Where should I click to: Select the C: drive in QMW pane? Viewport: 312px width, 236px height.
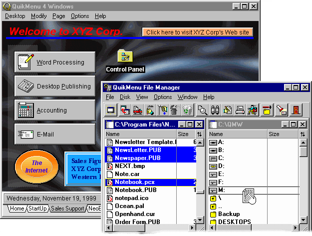click(x=221, y=158)
